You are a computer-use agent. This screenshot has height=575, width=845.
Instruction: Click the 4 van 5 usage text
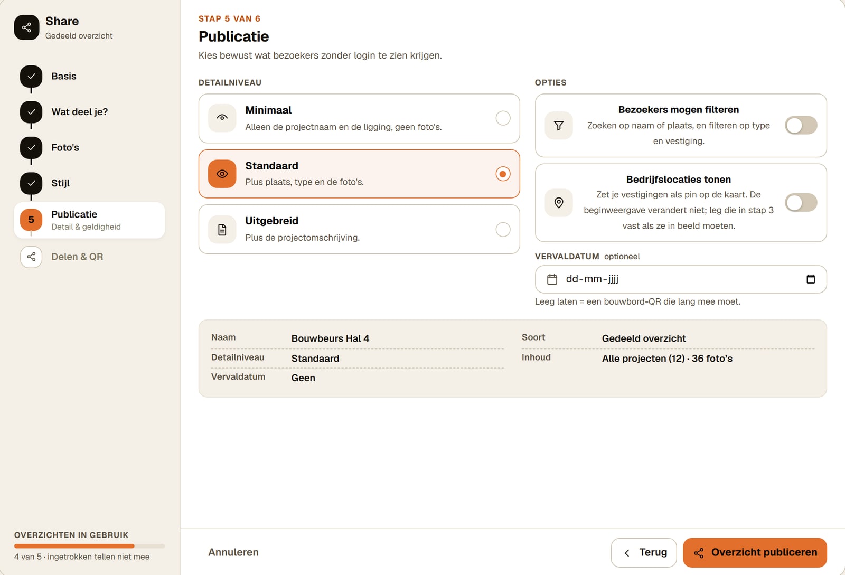coord(82,557)
